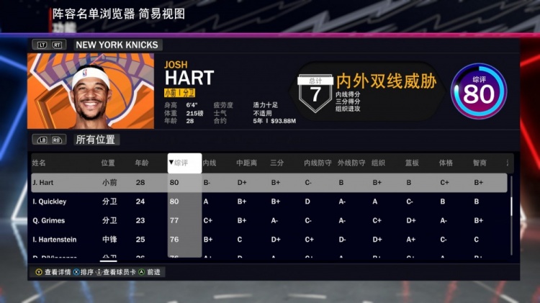Open the 所有位置 position filter
Viewport: 540px width, 303px height.
click(96, 140)
